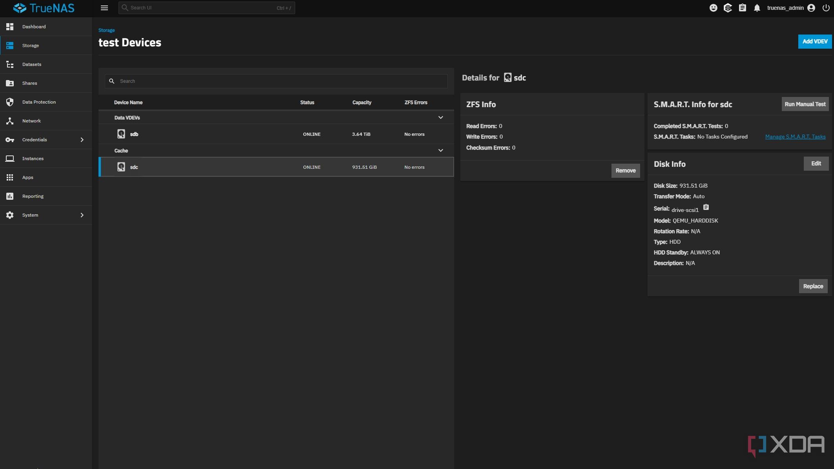The image size is (834, 469).
Task: Click the 3.64 TiB capacity value
Action: point(361,134)
